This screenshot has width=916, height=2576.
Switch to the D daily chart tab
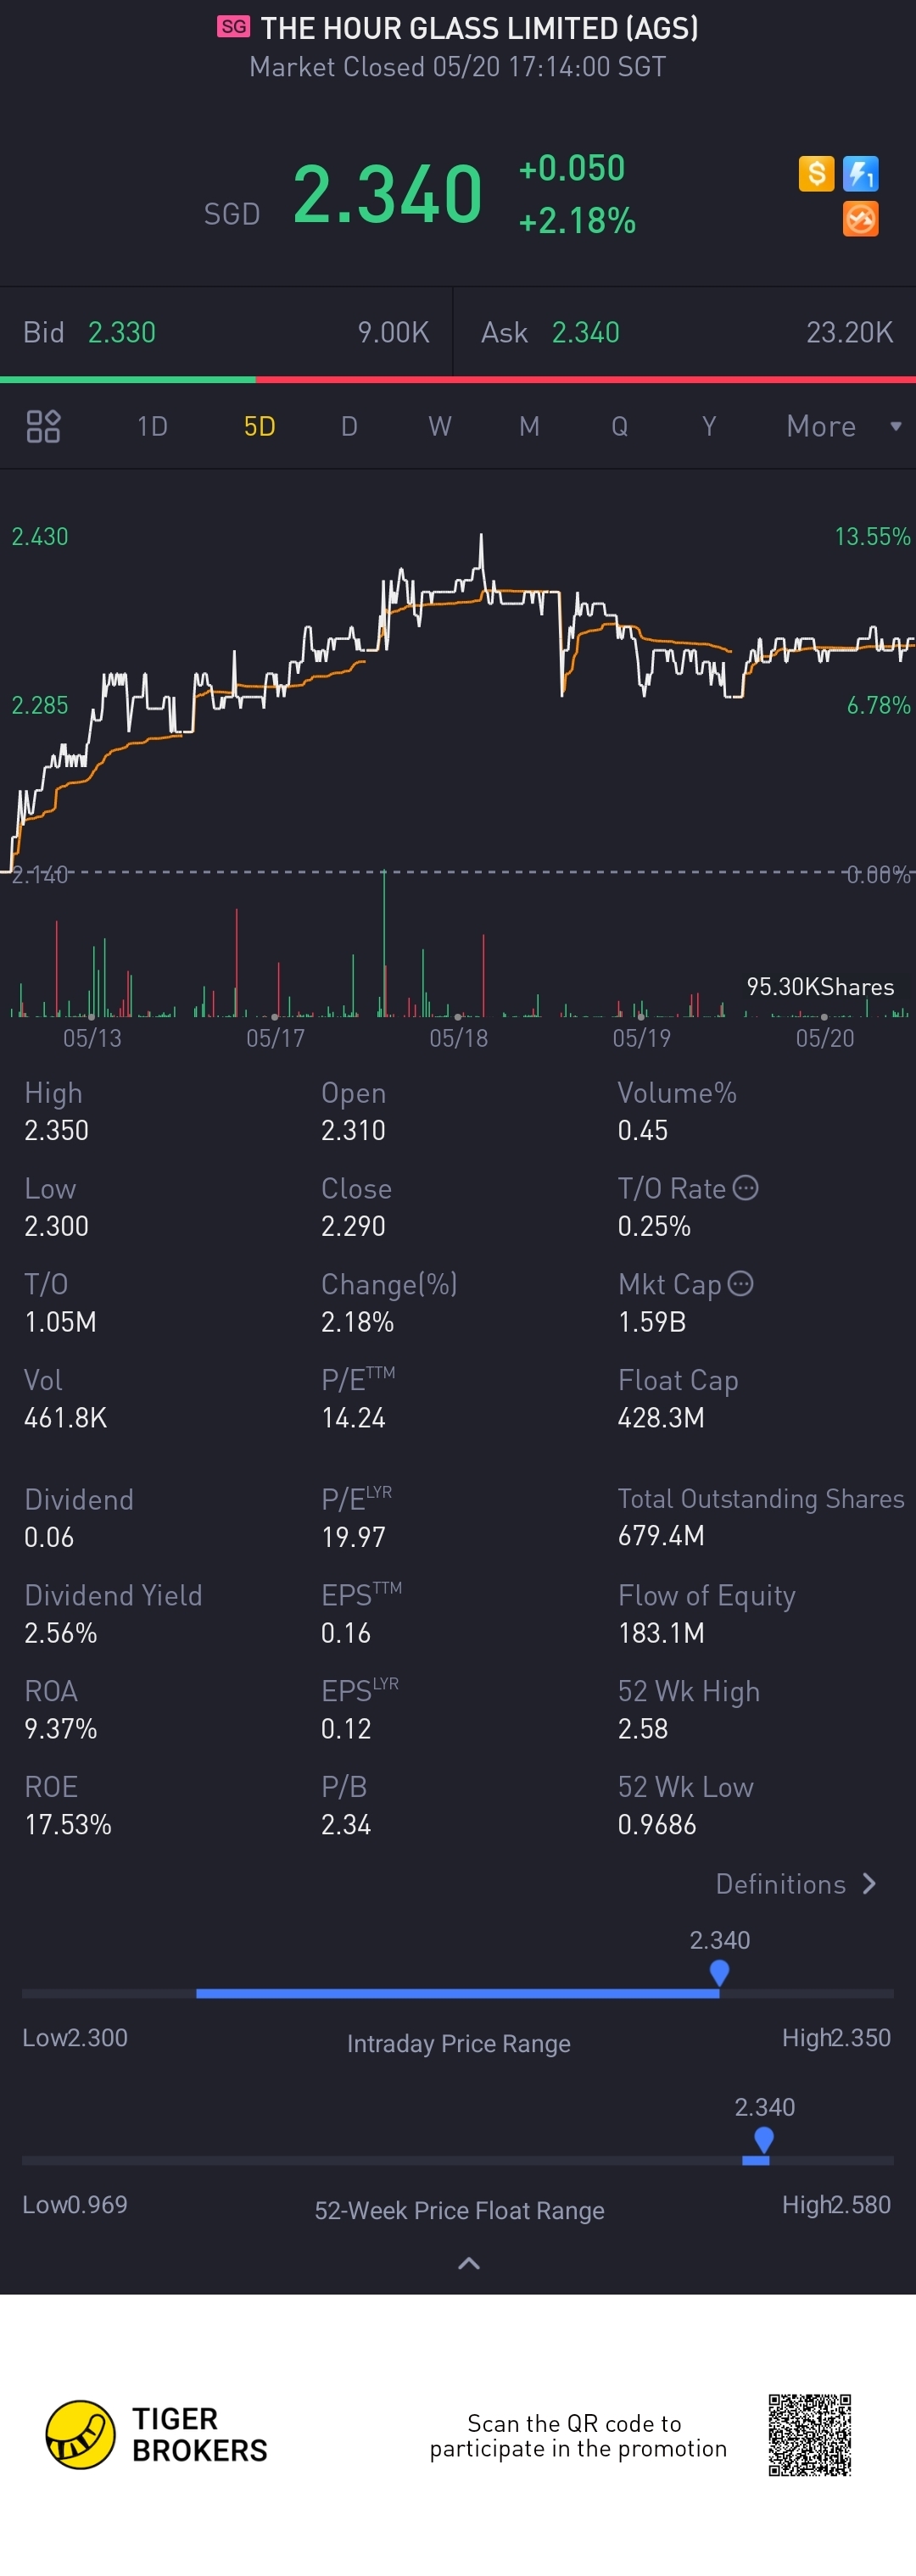point(349,426)
